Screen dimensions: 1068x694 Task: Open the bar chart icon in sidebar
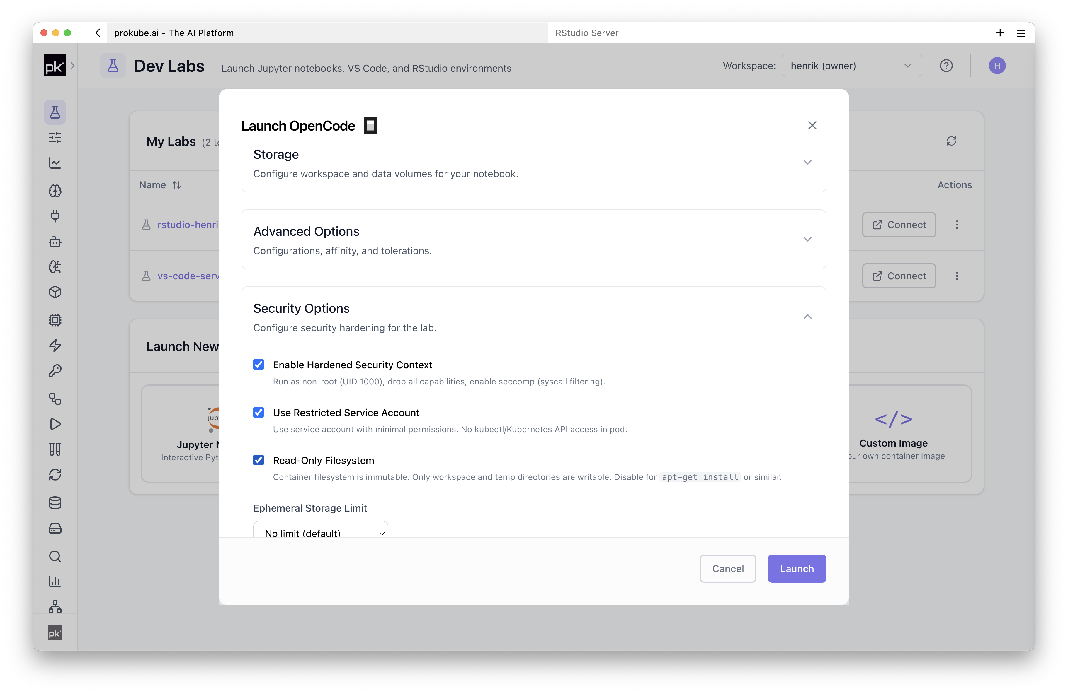pos(55,582)
